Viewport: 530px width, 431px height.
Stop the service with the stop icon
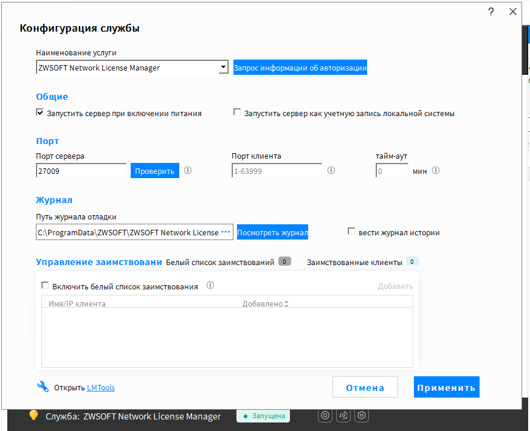click(325, 415)
